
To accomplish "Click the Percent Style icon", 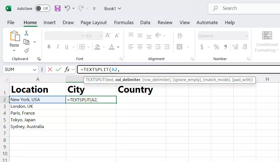I will pyautogui.click(x=216, y=47).
